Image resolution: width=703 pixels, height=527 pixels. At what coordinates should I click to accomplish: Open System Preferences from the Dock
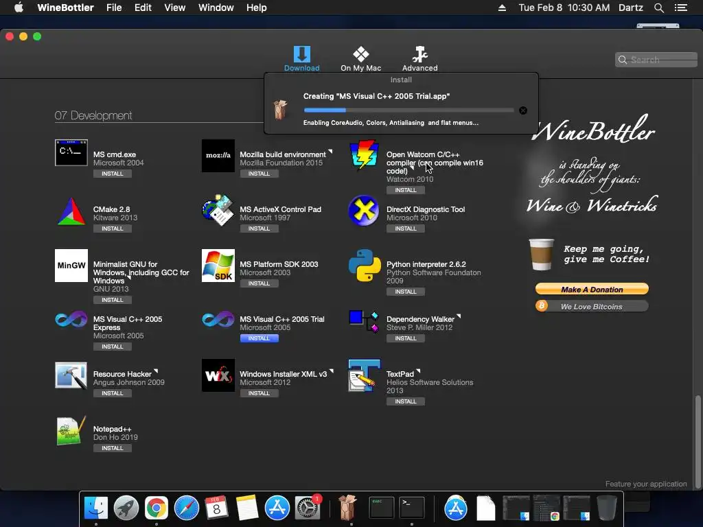pos(308,508)
